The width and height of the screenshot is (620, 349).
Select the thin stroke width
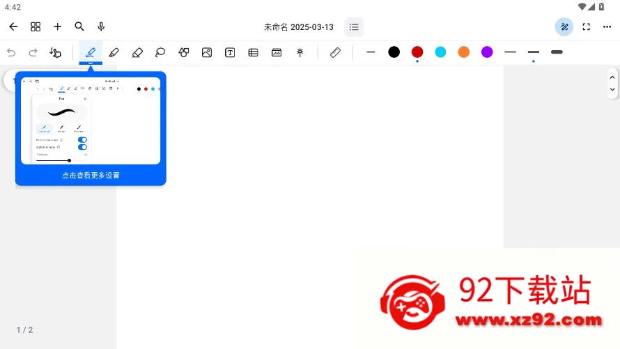(511, 52)
